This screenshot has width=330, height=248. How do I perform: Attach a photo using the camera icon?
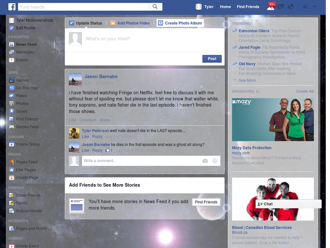click(x=205, y=161)
